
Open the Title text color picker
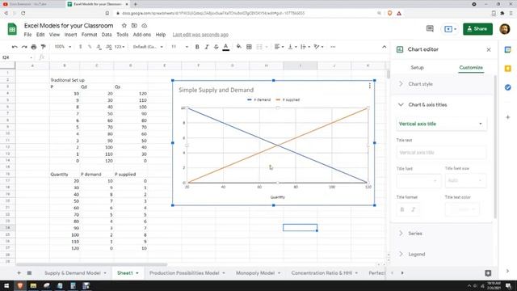[x=463, y=209]
